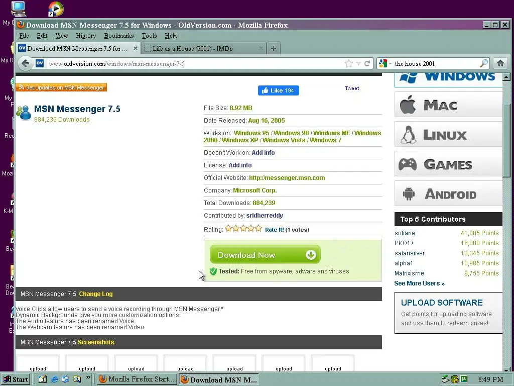Give a five-star rating with the last star

coord(259,228)
